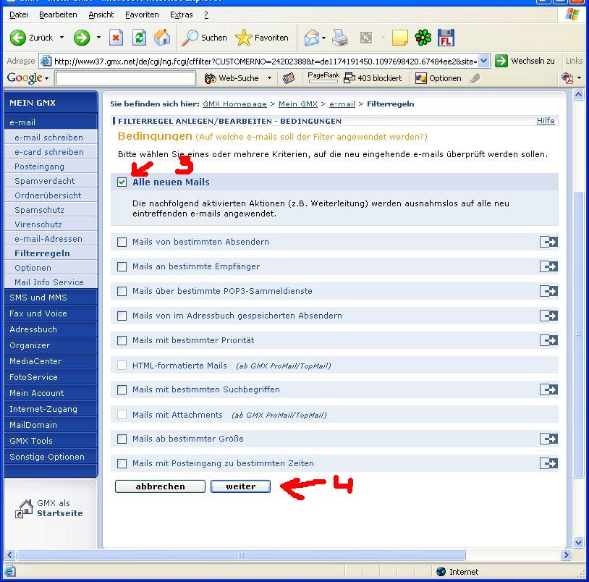Image resolution: width=589 pixels, height=582 pixels.
Task: Open details arrow for Mails ab bestimmter Größe
Action: click(548, 439)
